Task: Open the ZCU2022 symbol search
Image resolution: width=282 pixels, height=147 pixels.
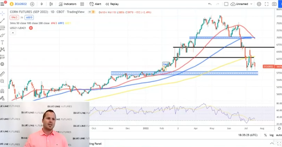Action: click(18, 4)
